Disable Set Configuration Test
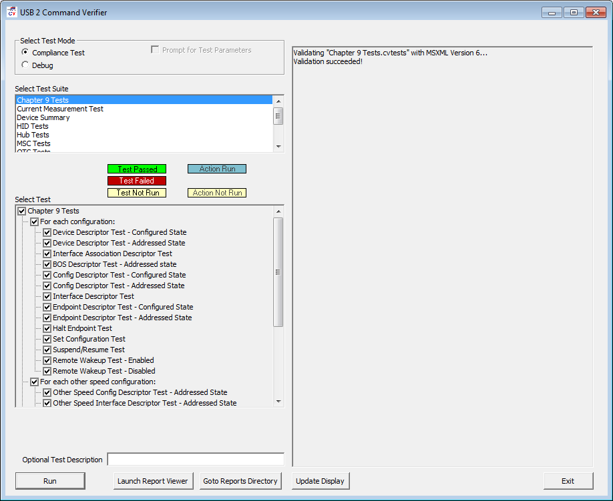613x501 pixels. tap(47, 339)
